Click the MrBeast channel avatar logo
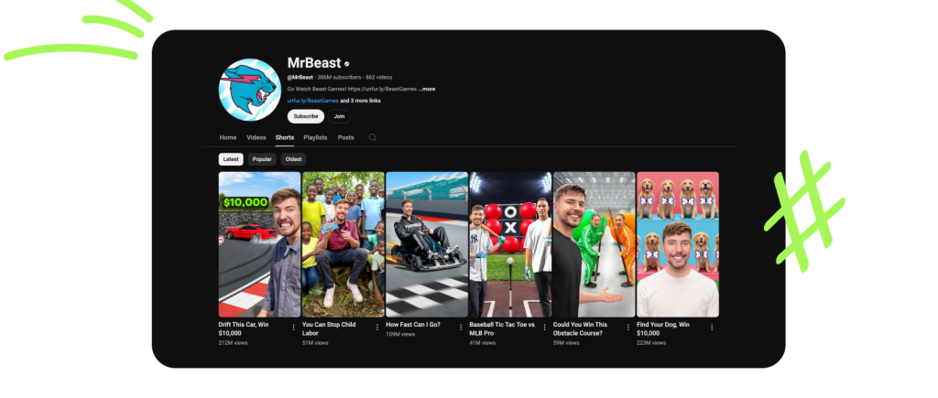This screenshot has width=938, height=398. 249,90
